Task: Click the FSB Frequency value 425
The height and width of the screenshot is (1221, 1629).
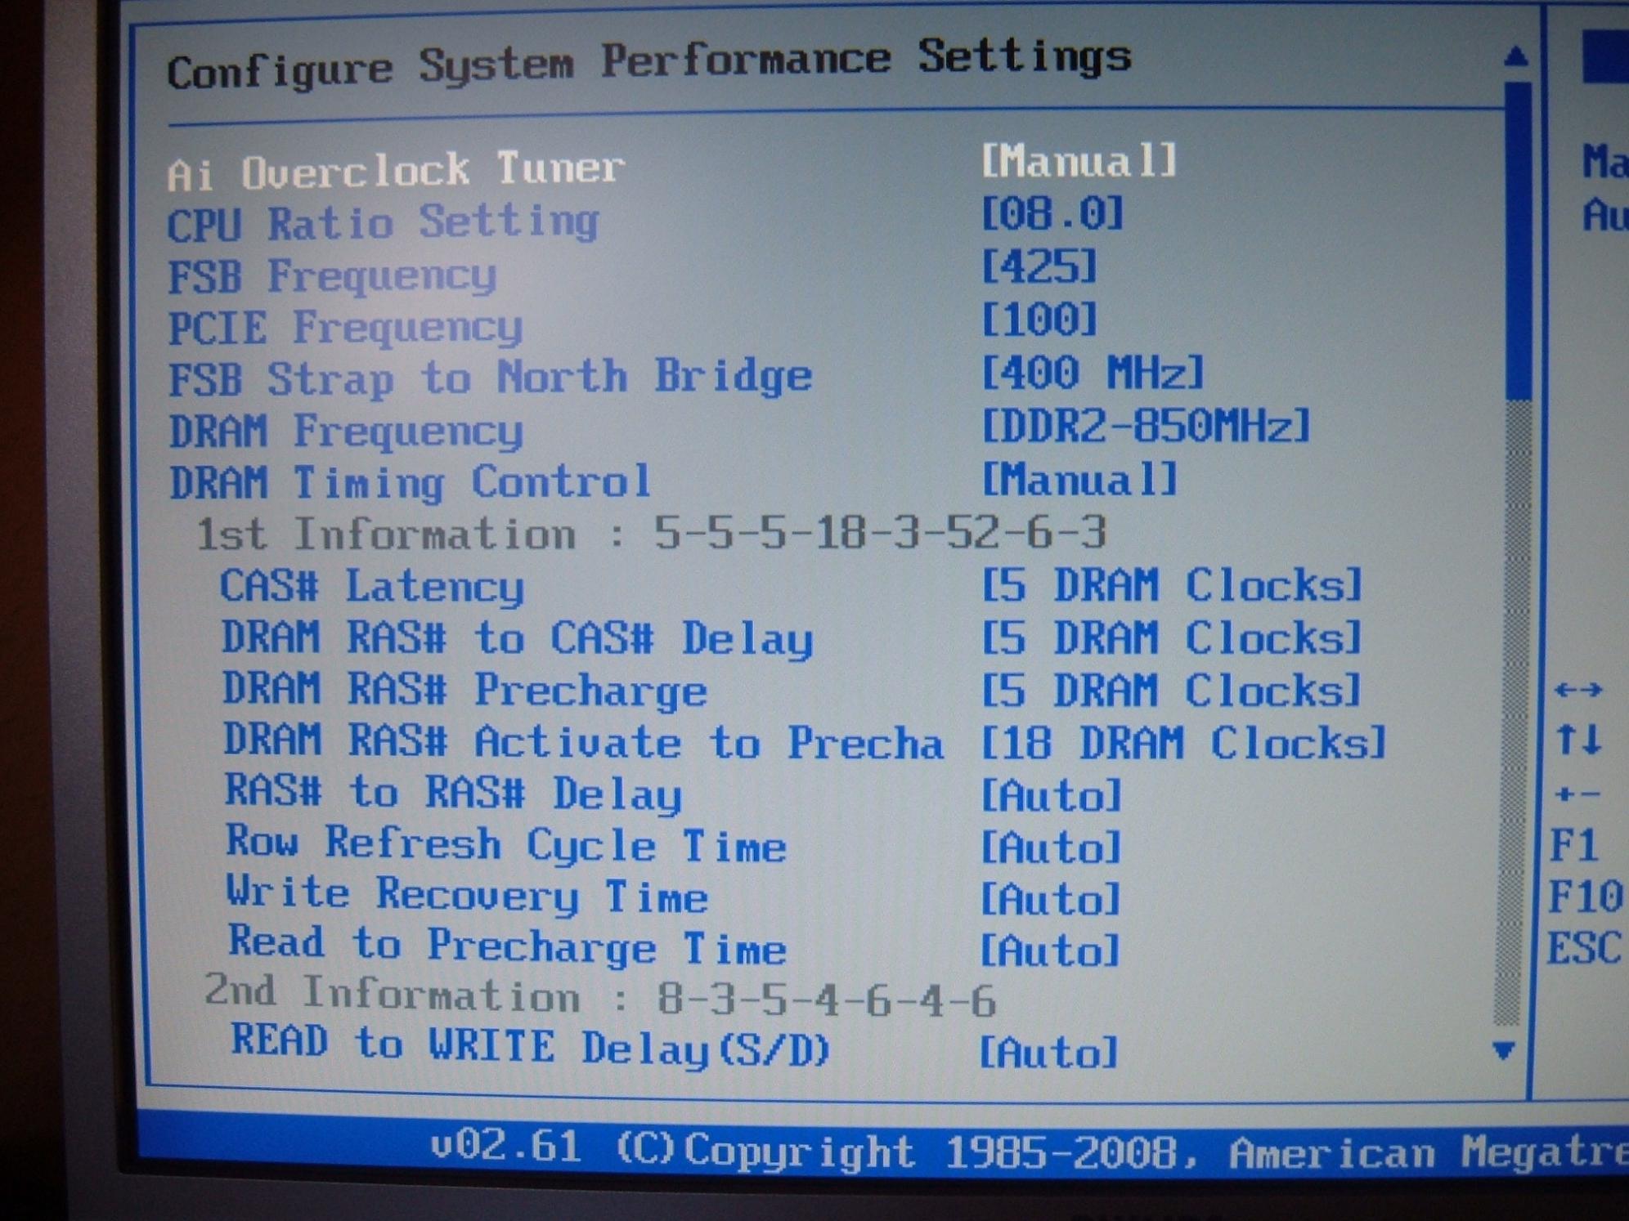Action: click(x=1039, y=267)
